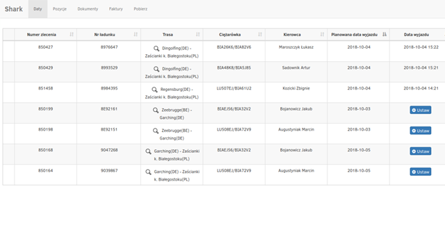This screenshot has height=250, width=445.
Task: Sort by Trasa column
Action: tap(172, 35)
